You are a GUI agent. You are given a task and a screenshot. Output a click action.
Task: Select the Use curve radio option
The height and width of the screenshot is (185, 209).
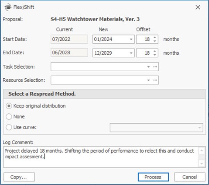coord(9,127)
